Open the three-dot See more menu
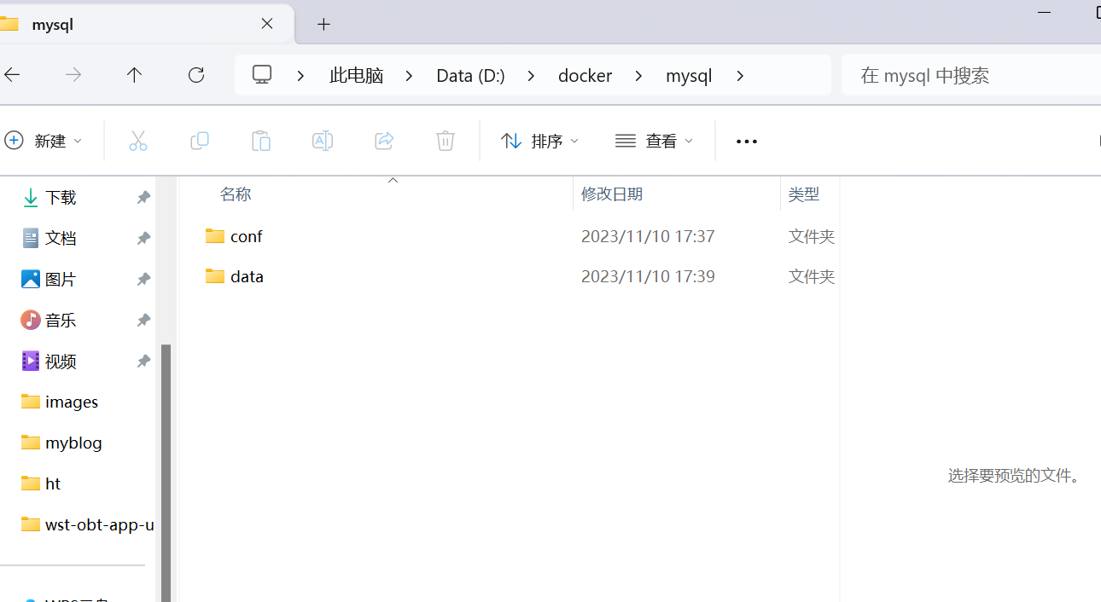 coord(747,142)
